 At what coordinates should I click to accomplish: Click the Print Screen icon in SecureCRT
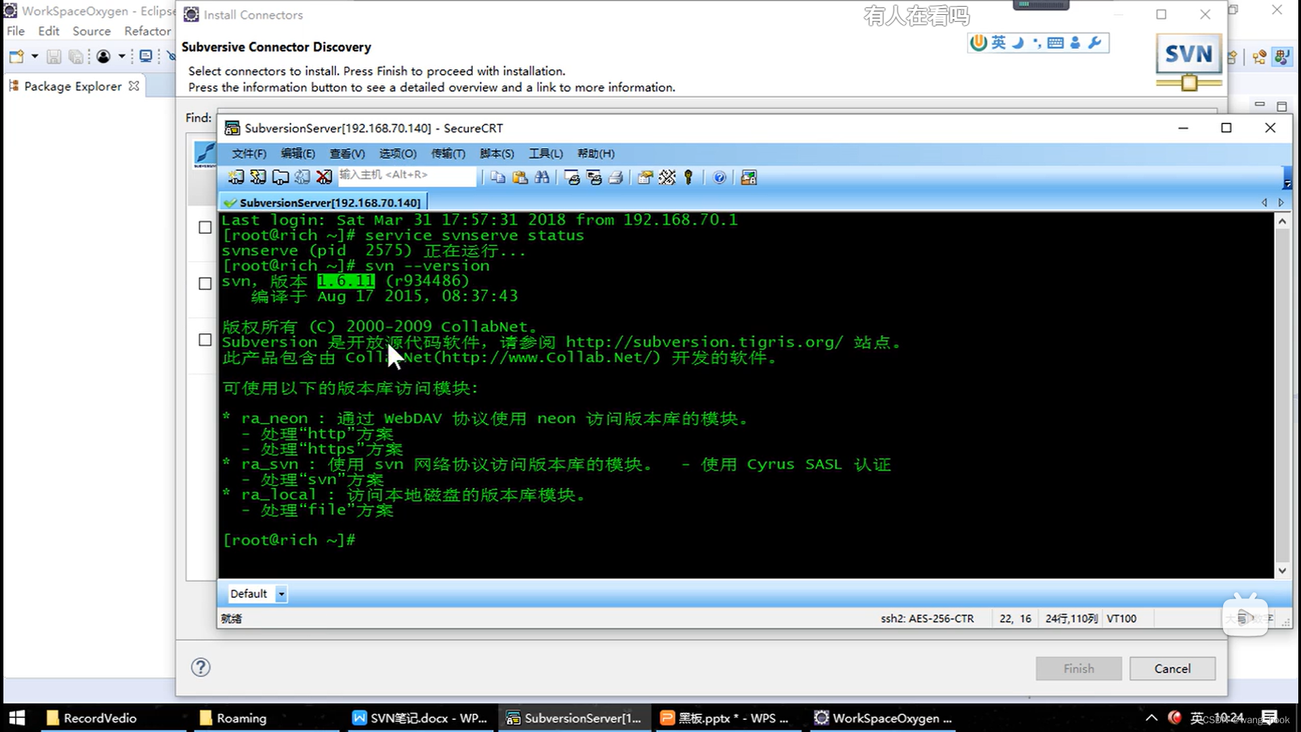573,178
